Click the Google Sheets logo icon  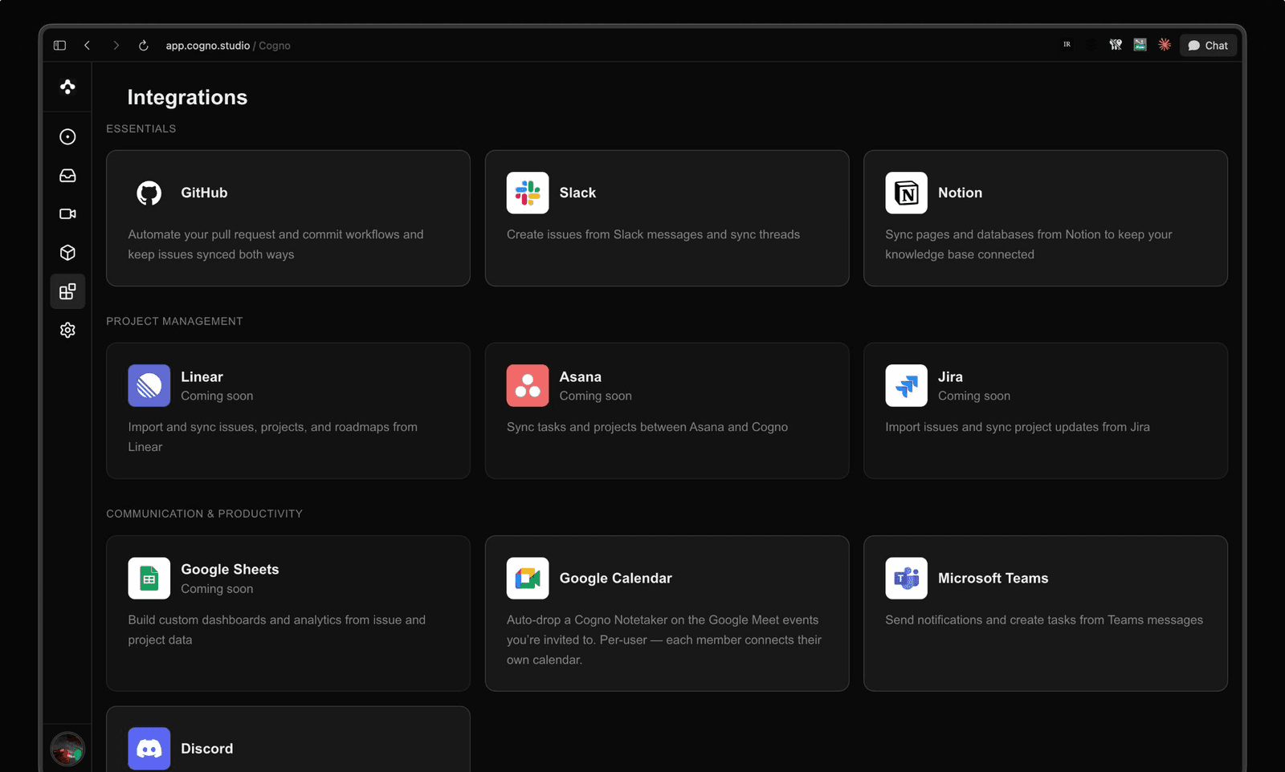149,579
